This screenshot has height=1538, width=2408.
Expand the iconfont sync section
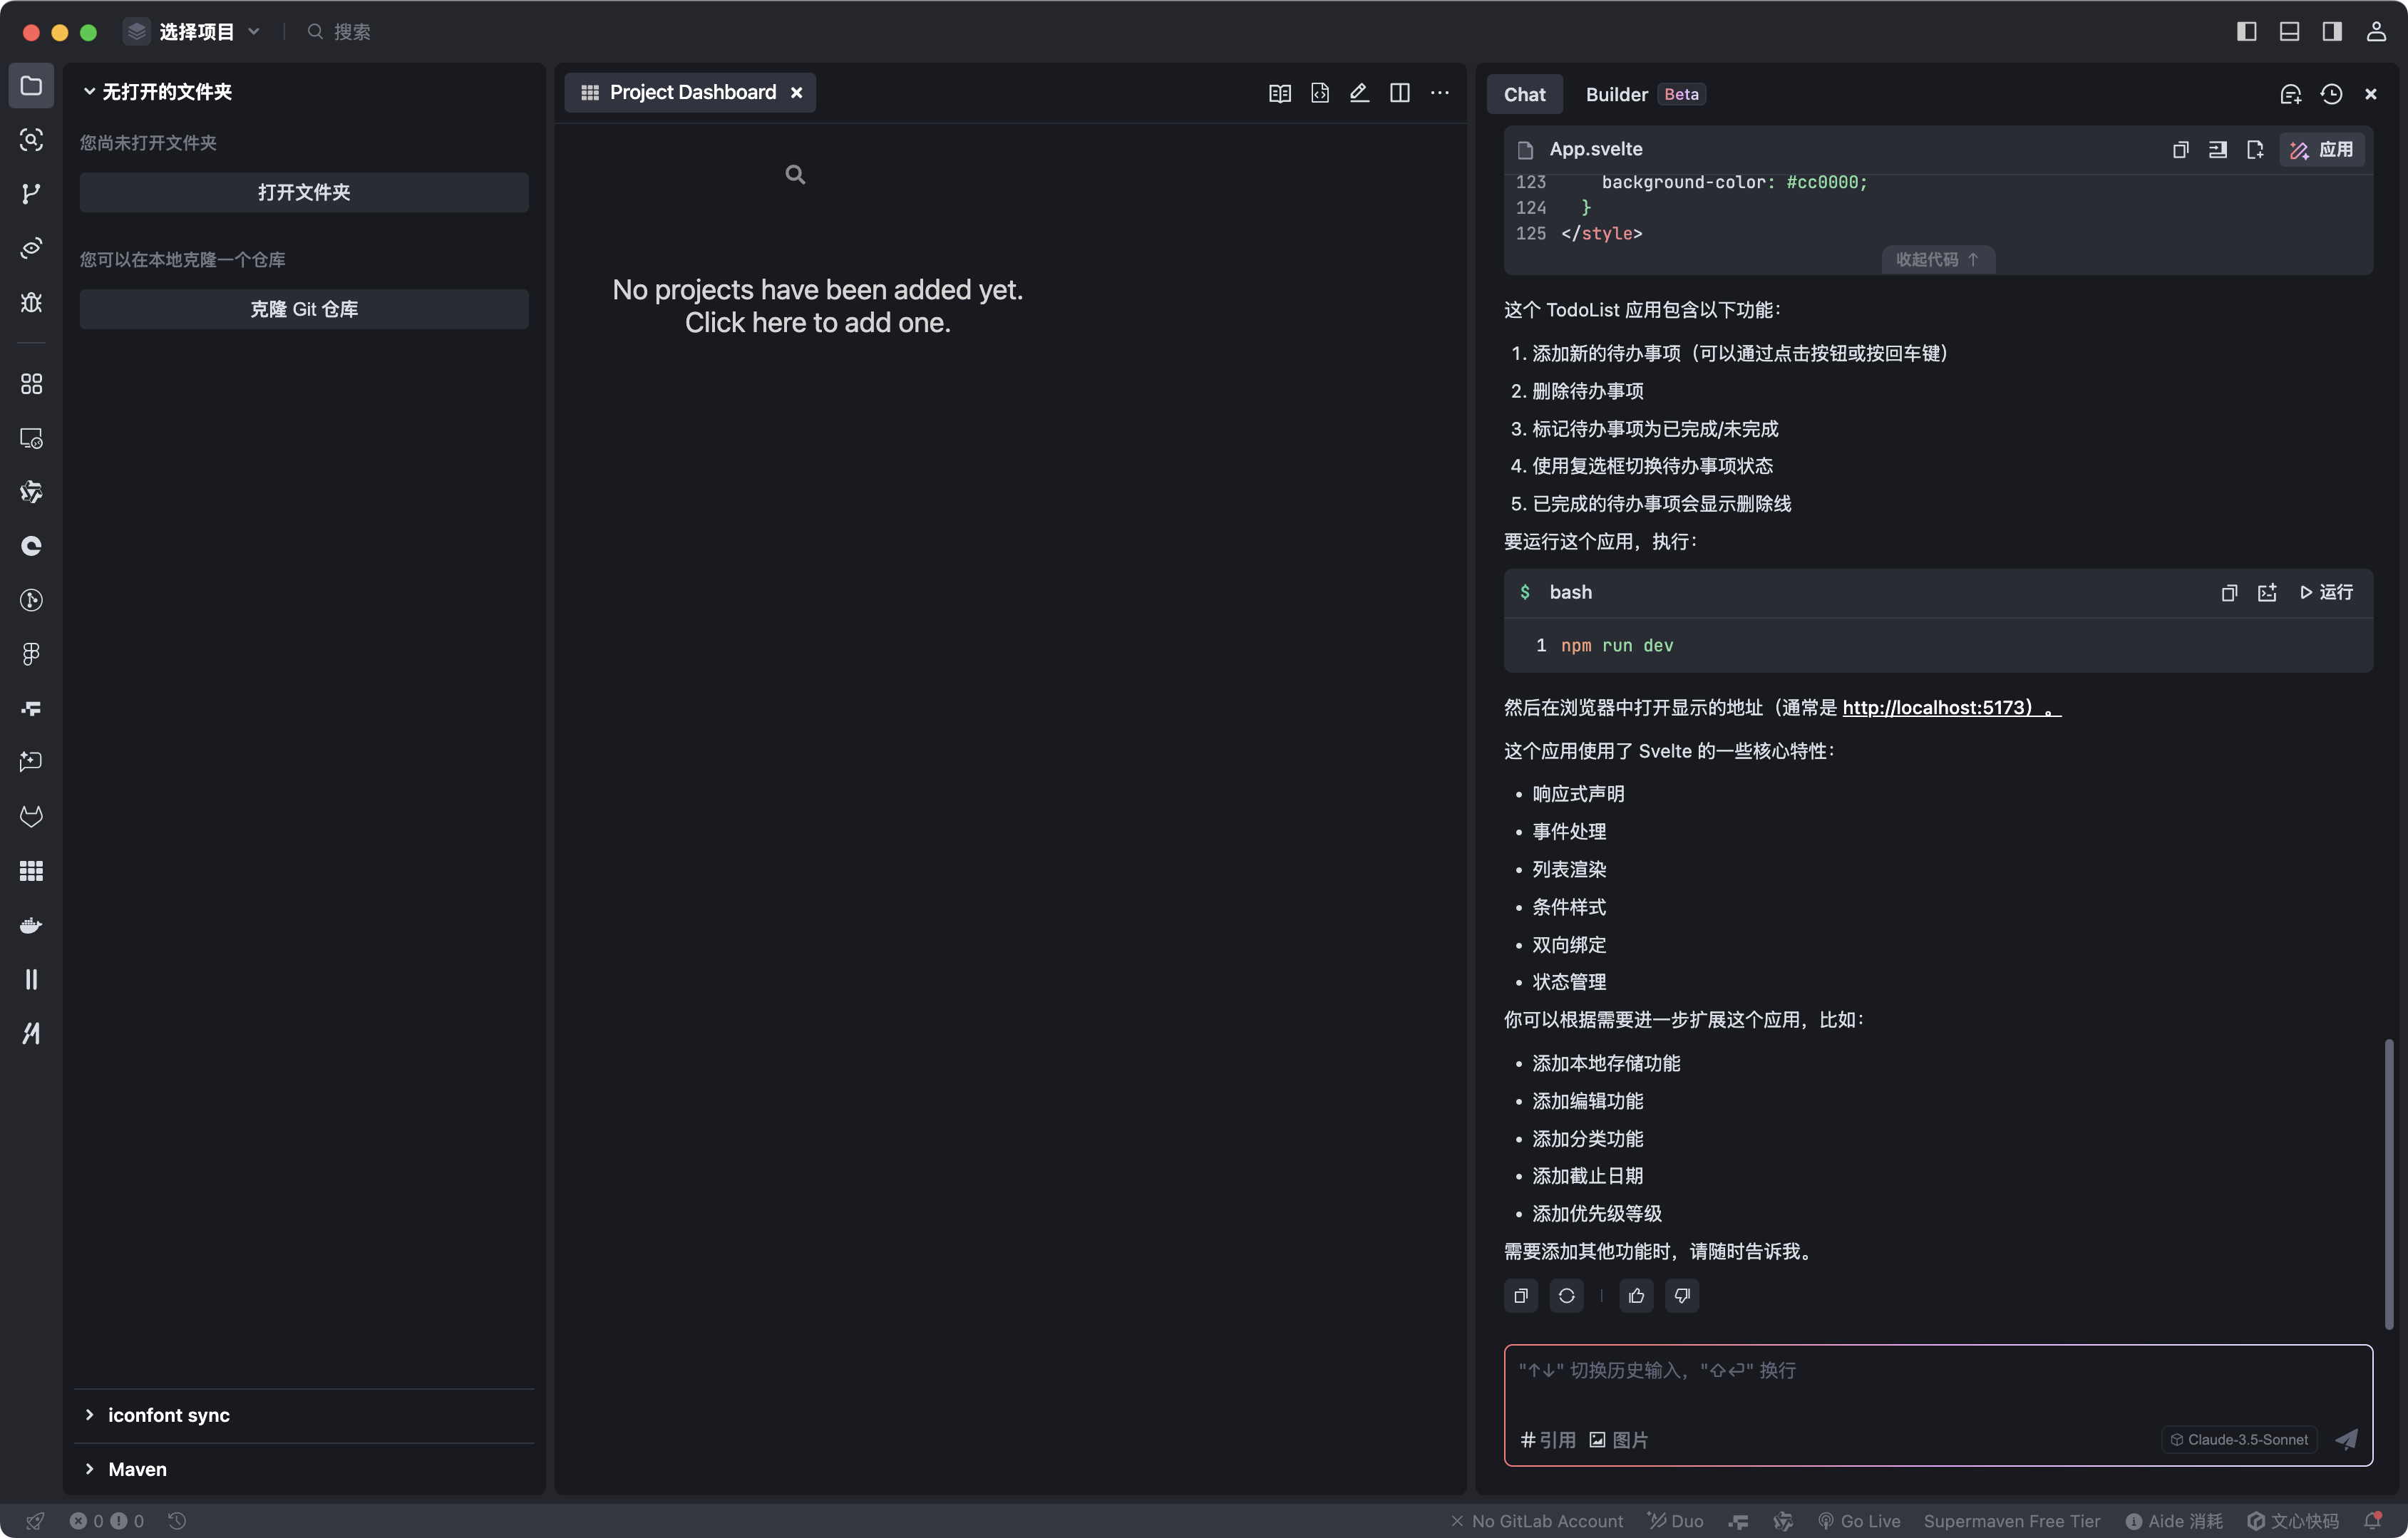click(168, 1415)
